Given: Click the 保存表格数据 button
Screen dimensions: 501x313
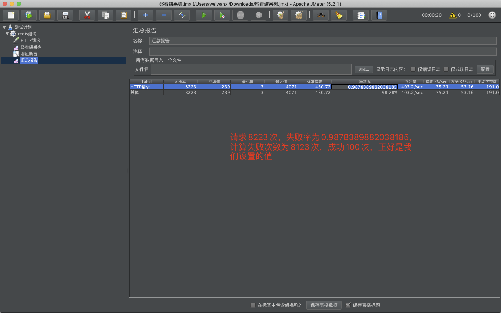Looking at the screenshot, I should click(324, 305).
